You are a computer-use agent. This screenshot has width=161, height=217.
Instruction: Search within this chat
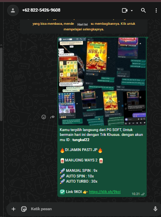point(143,10)
